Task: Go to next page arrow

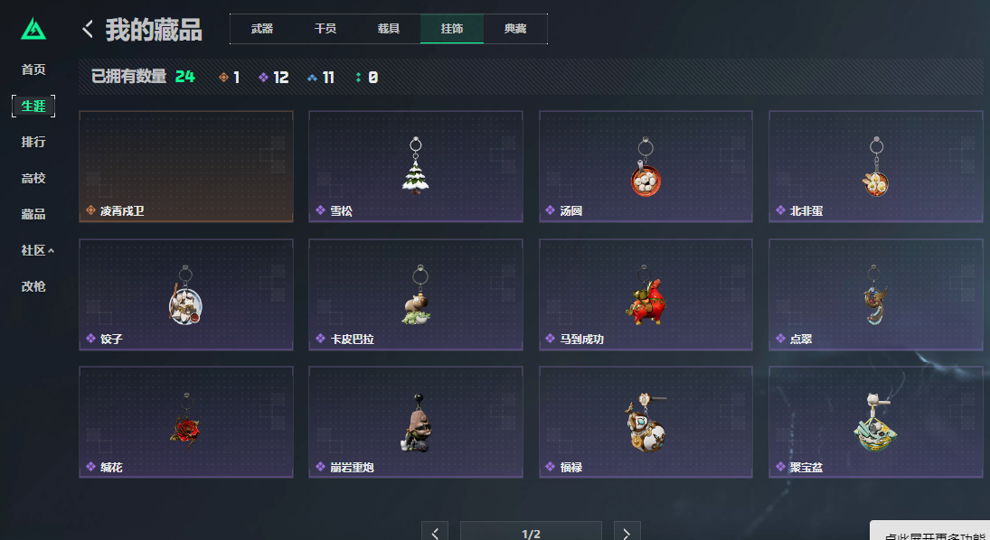Action: point(627,534)
